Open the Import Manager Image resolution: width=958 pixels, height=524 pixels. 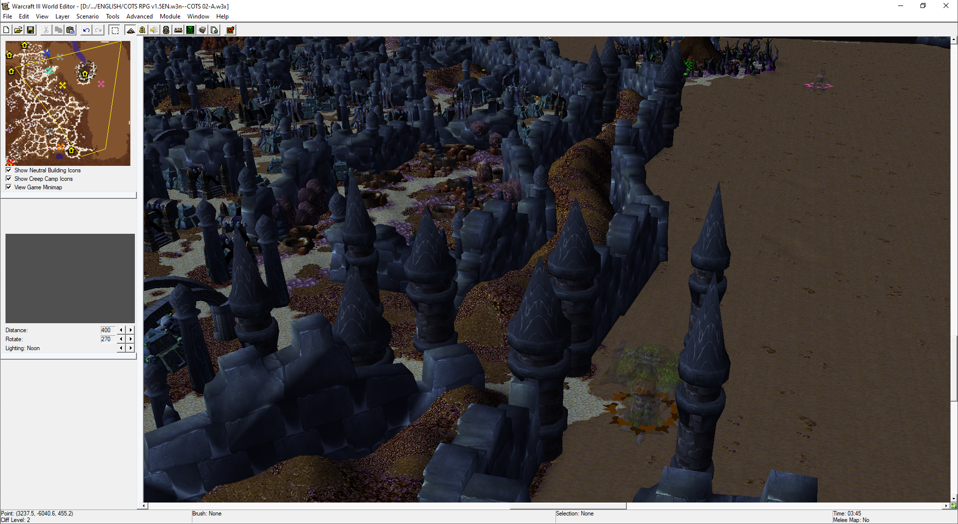(x=214, y=30)
